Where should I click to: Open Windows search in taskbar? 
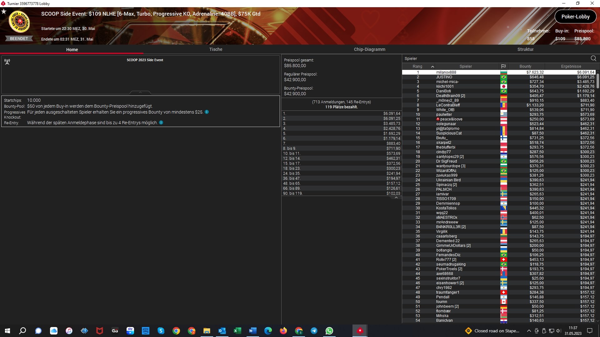coord(22,331)
